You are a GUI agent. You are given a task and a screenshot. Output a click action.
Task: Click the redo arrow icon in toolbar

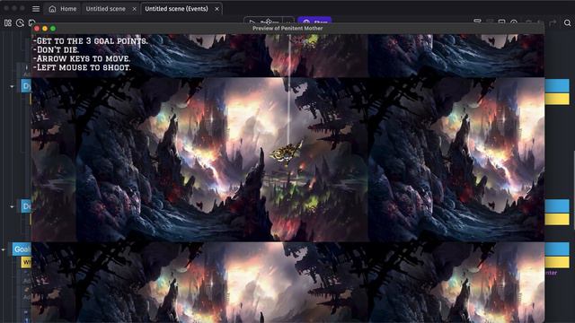pos(553,23)
